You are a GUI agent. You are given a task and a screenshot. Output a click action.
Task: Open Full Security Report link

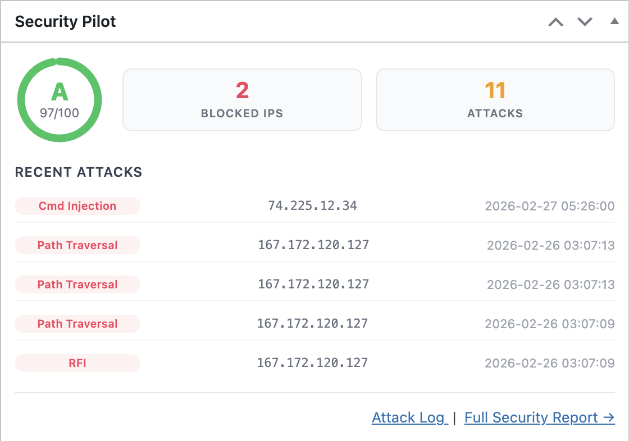pyautogui.click(x=539, y=417)
